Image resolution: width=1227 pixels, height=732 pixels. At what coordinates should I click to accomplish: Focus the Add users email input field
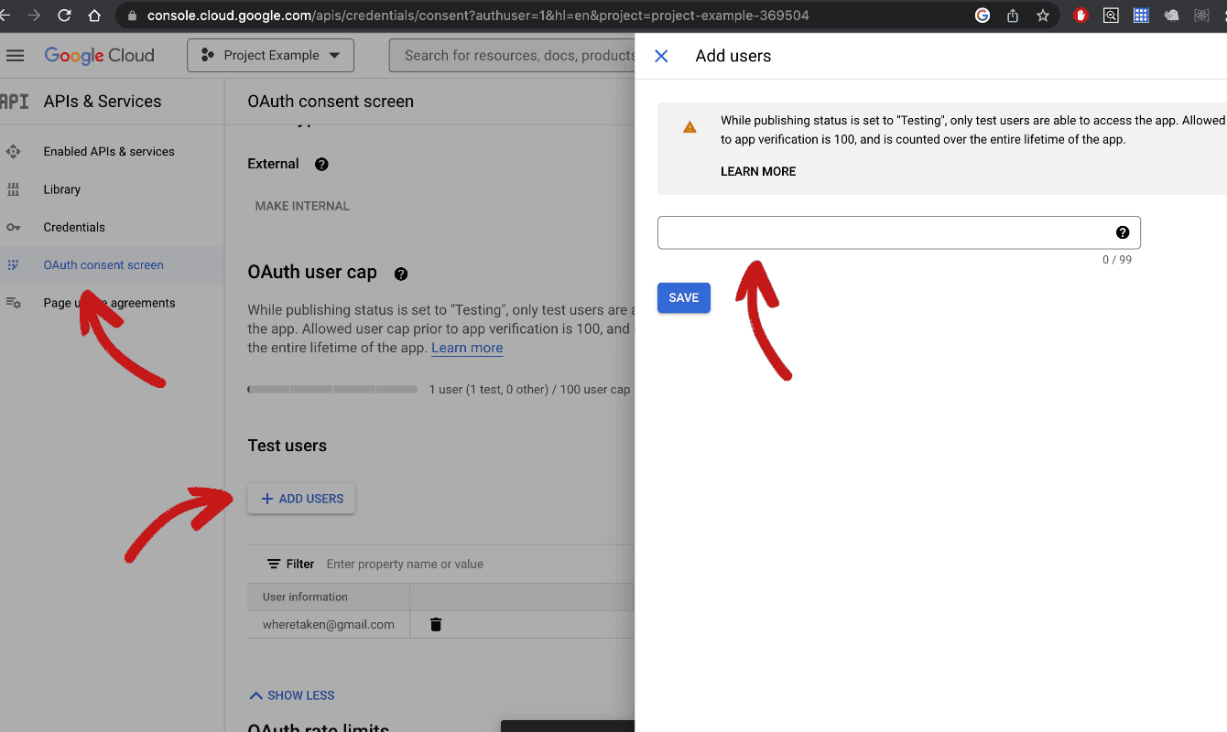click(899, 232)
